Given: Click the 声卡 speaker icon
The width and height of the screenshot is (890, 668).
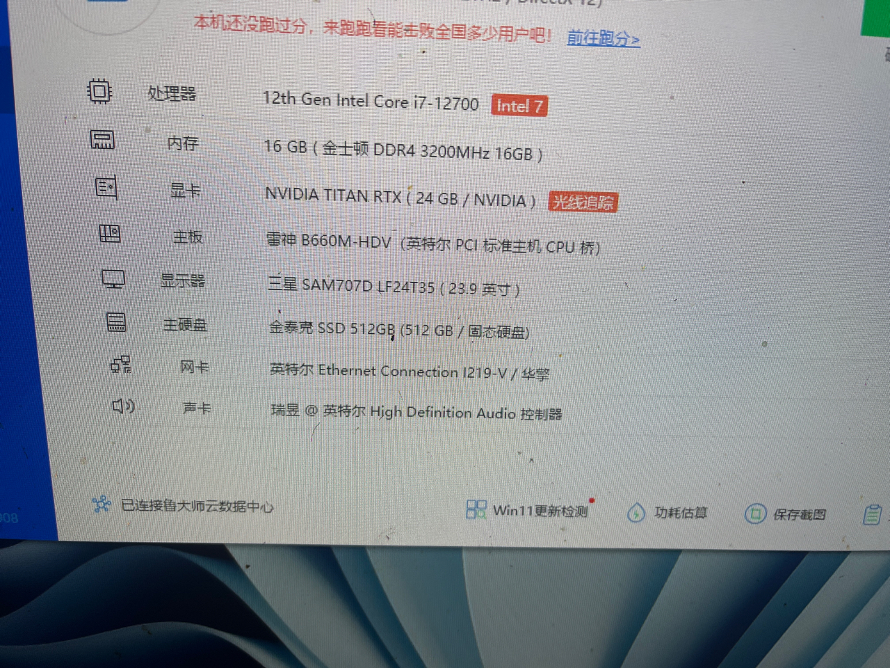Looking at the screenshot, I should pyautogui.click(x=122, y=406).
